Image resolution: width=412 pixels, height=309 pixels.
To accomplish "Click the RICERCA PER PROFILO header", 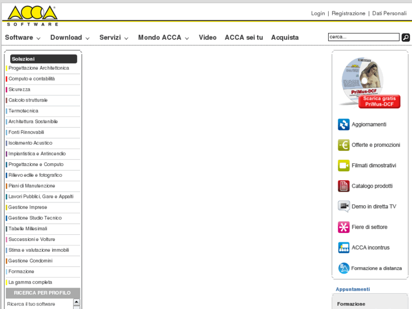I will [x=43, y=293].
